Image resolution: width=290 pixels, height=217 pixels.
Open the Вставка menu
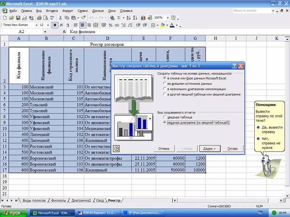(x=52, y=11)
